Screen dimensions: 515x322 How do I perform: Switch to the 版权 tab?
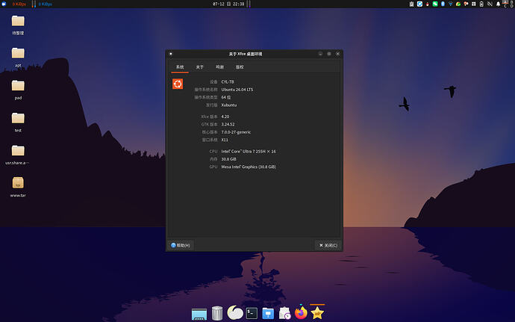240,67
